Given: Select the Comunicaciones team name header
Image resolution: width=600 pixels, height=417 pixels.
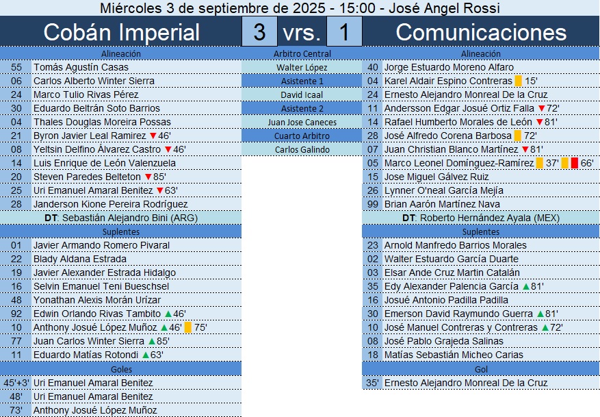Looking at the screenshot, I should pos(481,32).
